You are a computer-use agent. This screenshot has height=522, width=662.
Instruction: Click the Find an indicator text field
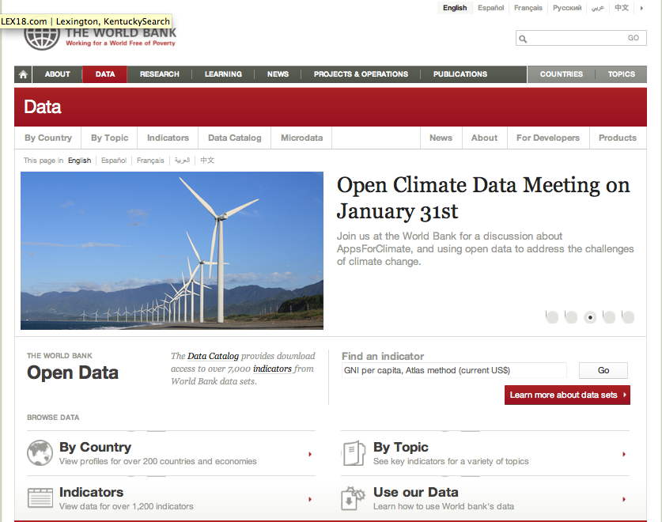click(454, 370)
